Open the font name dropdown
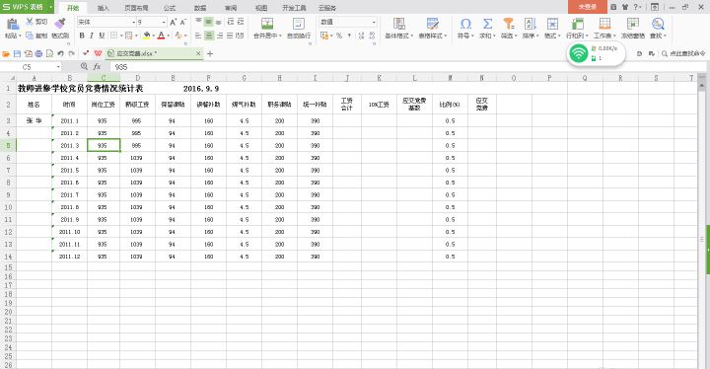Image resolution: width=710 pixels, height=369 pixels. click(x=133, y=23)
